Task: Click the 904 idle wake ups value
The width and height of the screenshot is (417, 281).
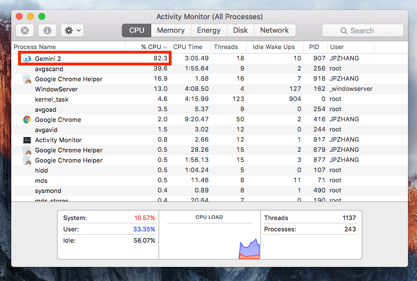Action: [x=295, y=99]
